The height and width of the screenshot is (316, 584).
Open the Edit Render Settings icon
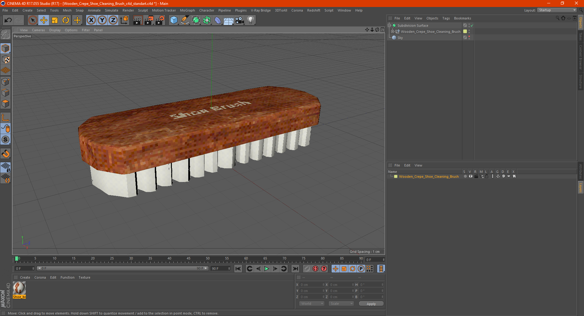tap(160, 20)
